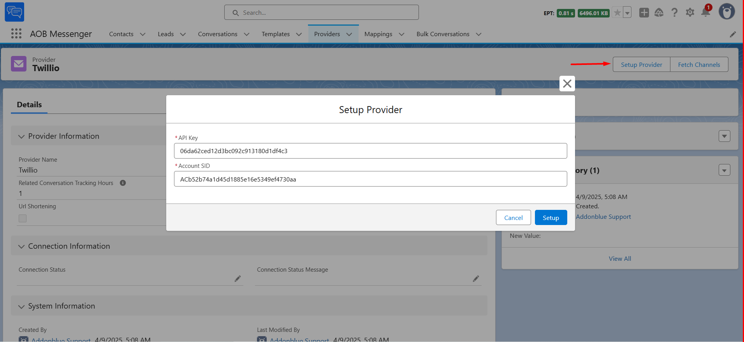Click the info icon beside Tracking Hours
The width and height of the screenshot is (744, 342).
pos(123,183)
